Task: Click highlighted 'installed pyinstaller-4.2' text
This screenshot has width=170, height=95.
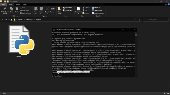Action: pos(78,72)
